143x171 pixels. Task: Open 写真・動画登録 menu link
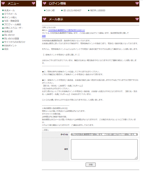click(x=12, y=21)
